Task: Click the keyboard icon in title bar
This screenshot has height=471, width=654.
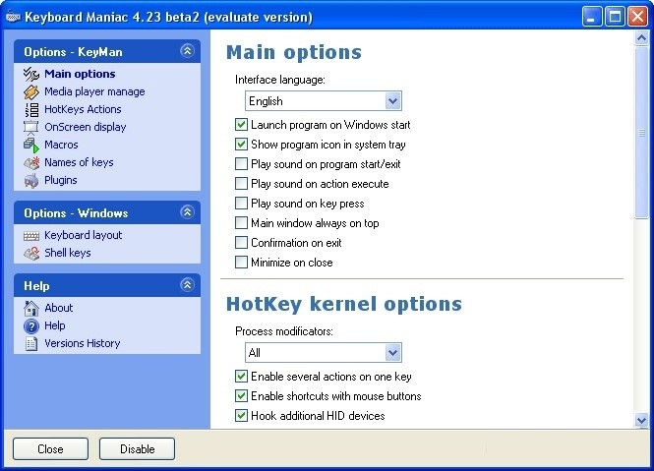Action: click(x=14, y=17)
